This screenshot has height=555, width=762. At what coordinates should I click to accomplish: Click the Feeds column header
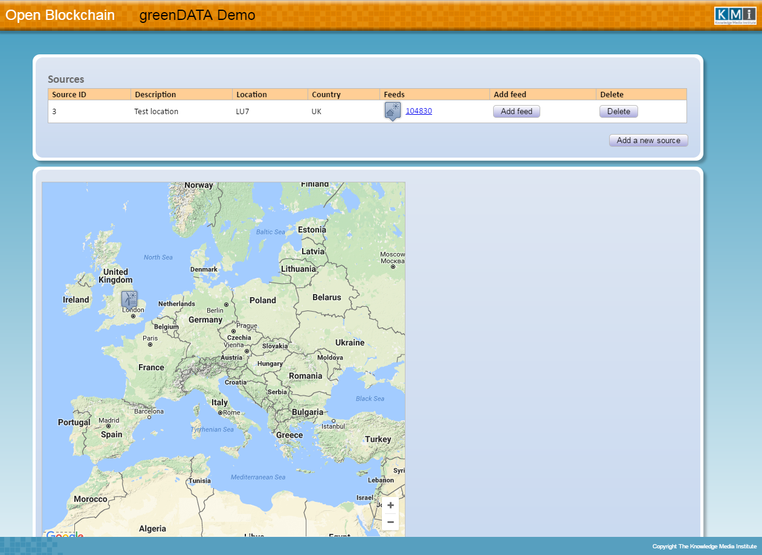pos(394,95)
